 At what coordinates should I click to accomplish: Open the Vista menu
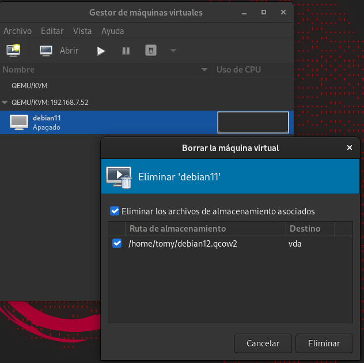[82, 31]
